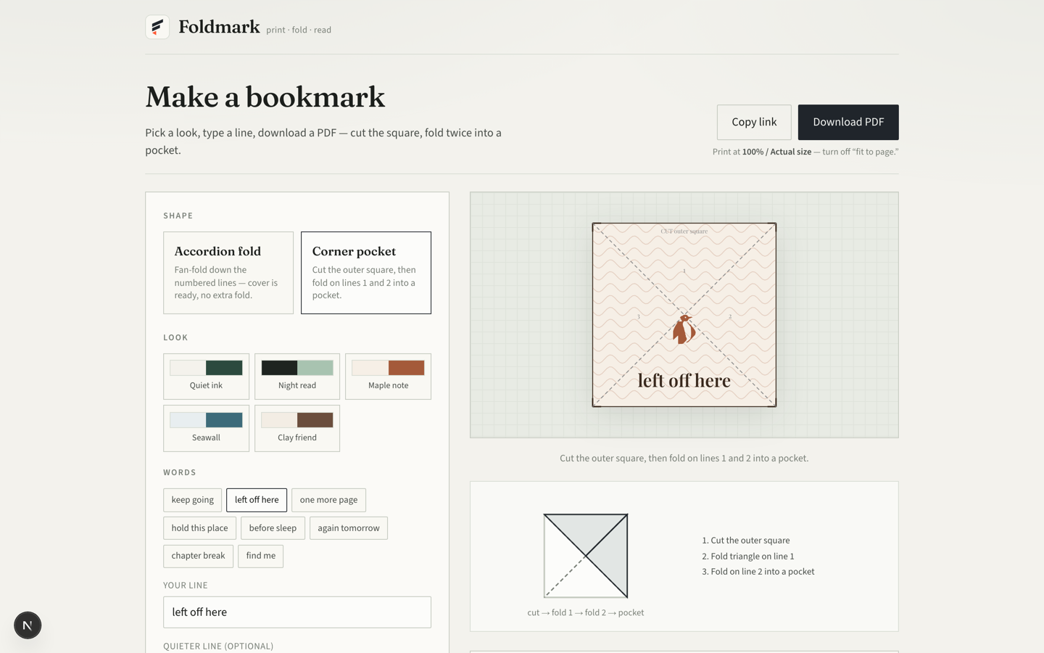
Task: Click the penguin illustration in bookmark preview
Action: pos(684,329)
